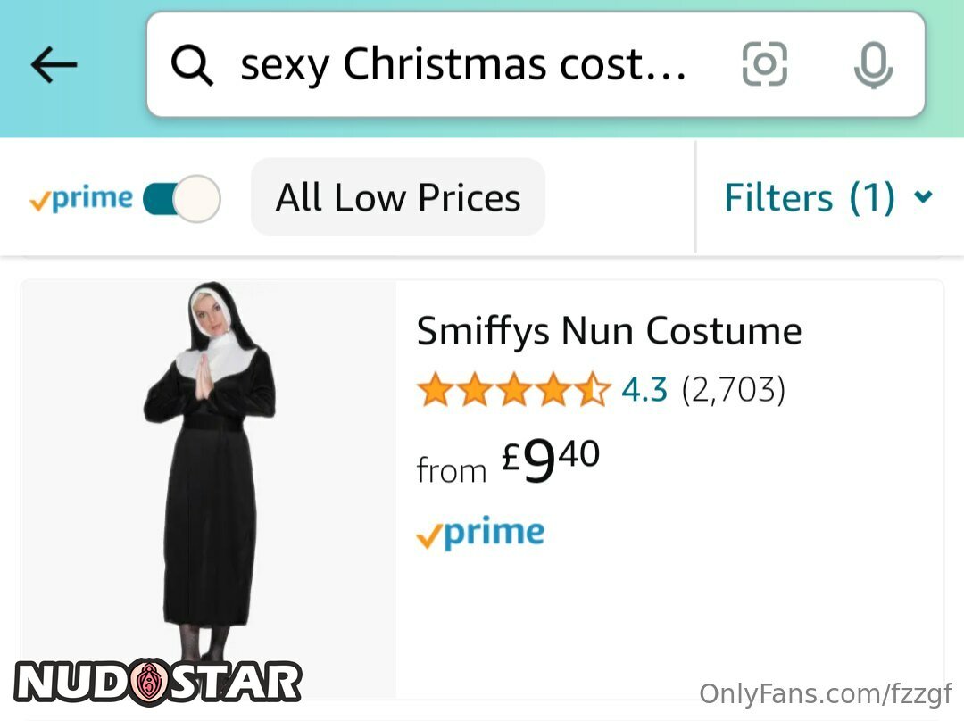Click the from £9.40 price
The image size is (964, 721).
point(509,461)
